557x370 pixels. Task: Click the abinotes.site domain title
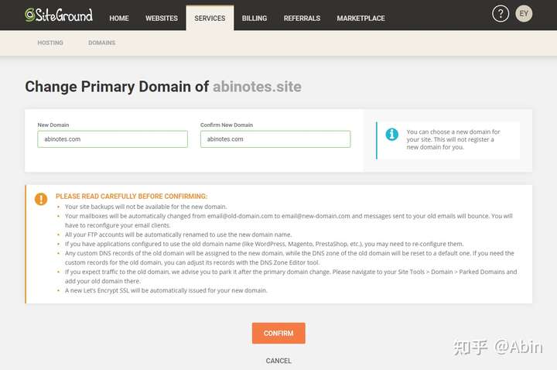click(x=257, y=87)
